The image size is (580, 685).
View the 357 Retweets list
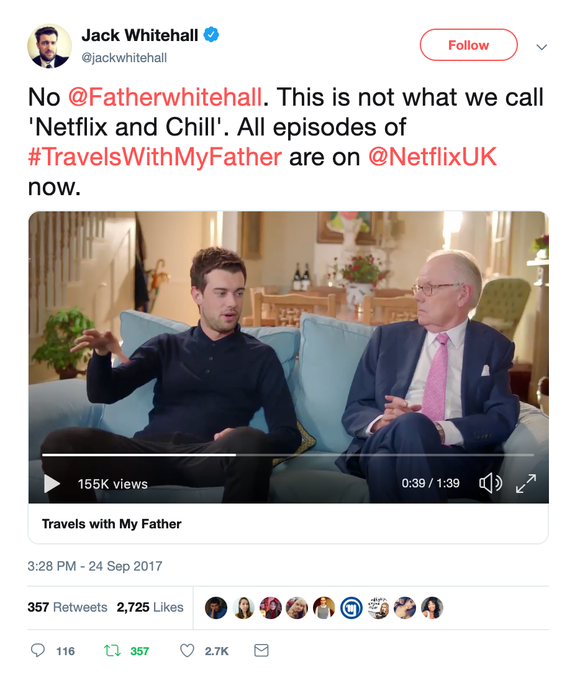point(67,607)
